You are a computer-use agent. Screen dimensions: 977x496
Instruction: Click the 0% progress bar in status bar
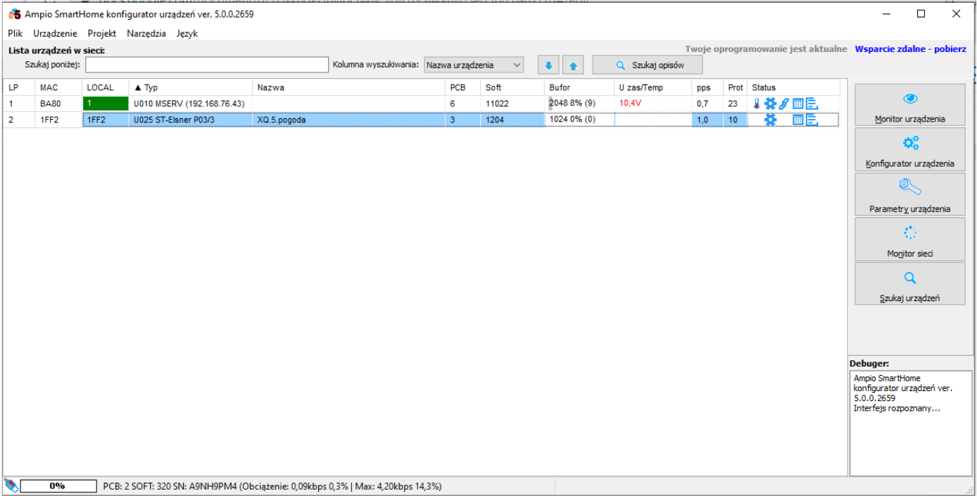(58, 485)
